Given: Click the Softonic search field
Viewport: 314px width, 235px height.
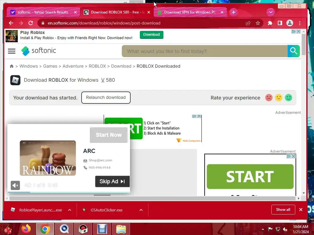Looking at the screenshot, I should [205, 51].
